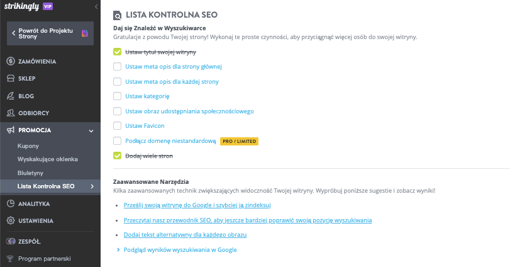Collapse the sidebar with top arrow

point(96,6)
